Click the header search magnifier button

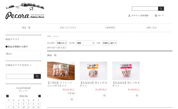(161, 9)
